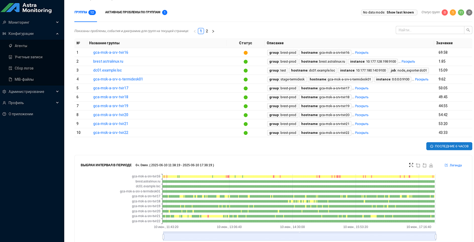Screen dimensions: 474x242
Task: Click green status dot for dc01.example.loc
Action: tap(246, 71)
